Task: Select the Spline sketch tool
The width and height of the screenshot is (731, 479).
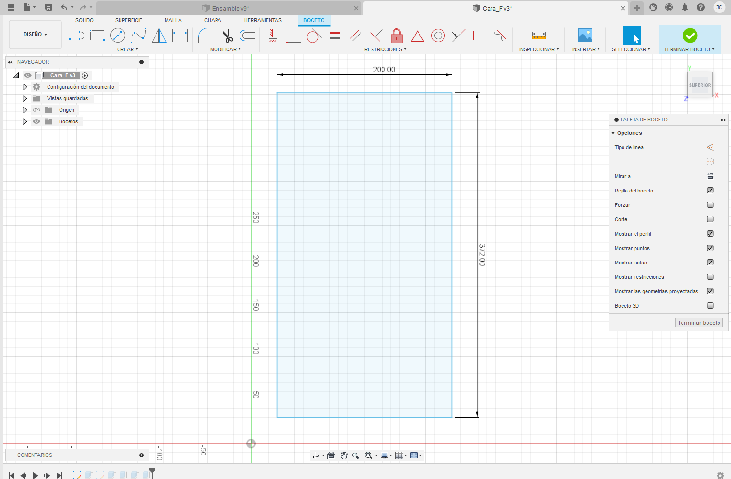Action: pos(139,36)
